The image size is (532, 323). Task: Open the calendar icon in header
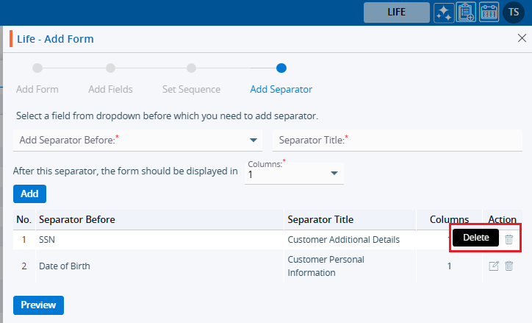pyautogui.click(x=489, y=13)
